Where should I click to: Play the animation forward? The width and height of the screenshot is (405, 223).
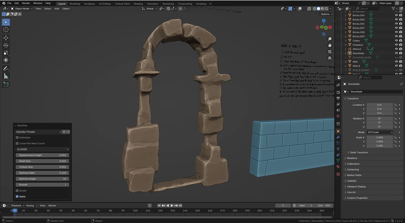pyautogui.click(x=172, y=206)
